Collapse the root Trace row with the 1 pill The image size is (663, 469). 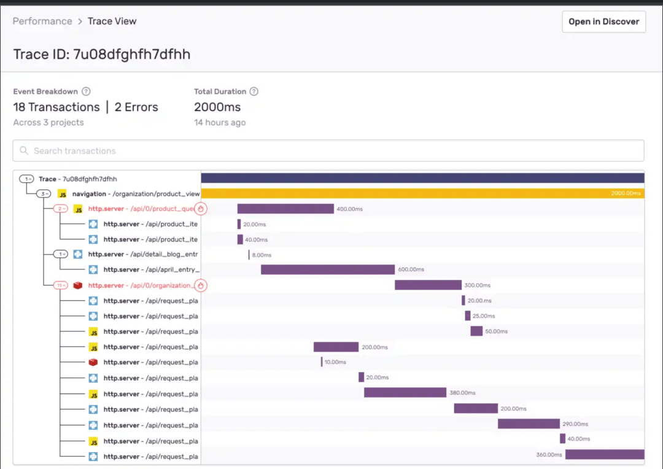click(26, 179)
